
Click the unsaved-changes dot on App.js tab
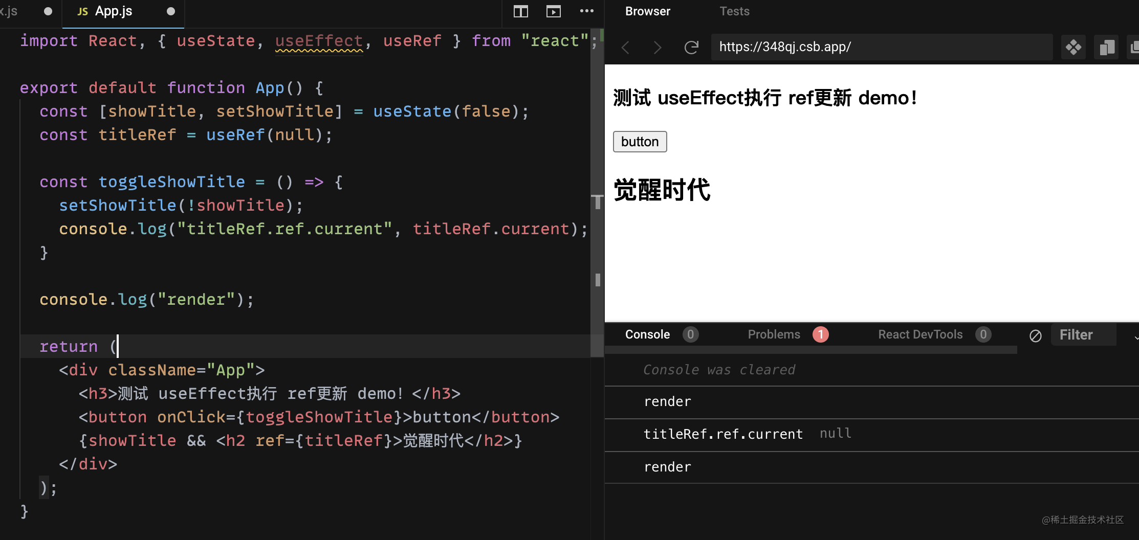click(170, 10)
